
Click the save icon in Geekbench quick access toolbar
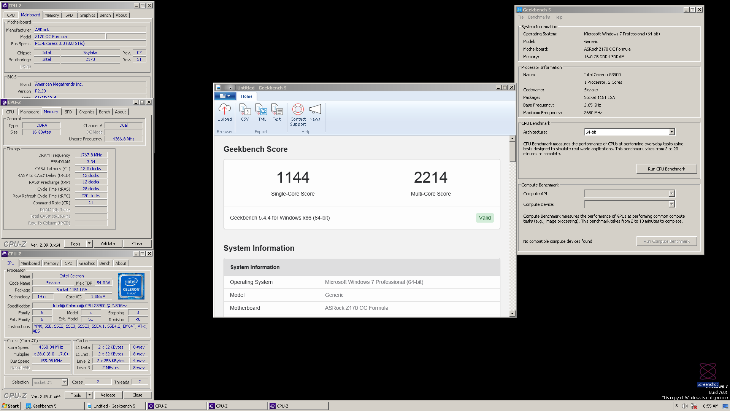coord(218,88)
